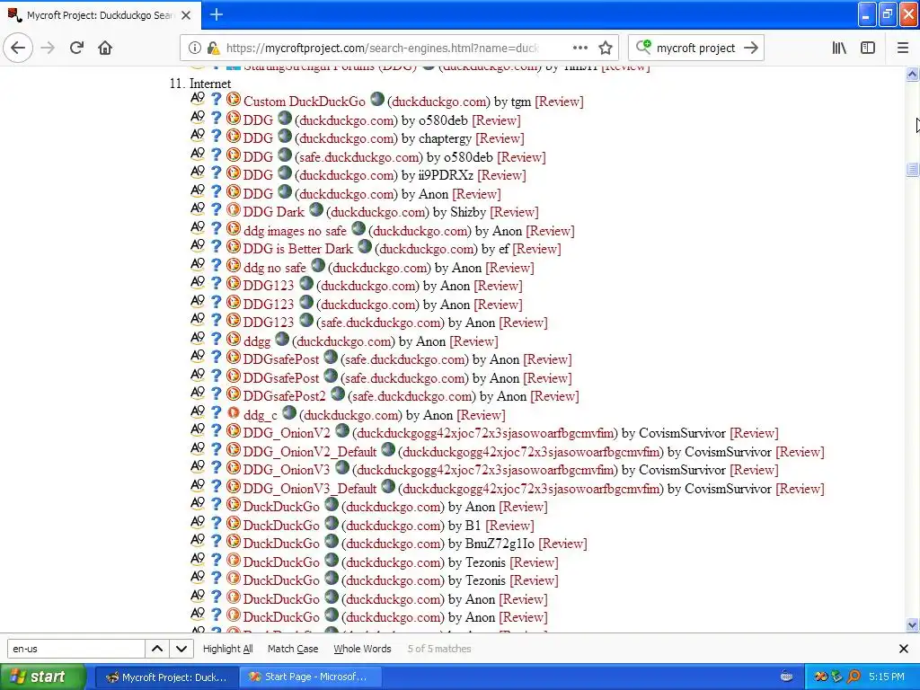This screenshot has height=690, width=920.
Task: Click DuckDuckGo favicon next to ddg_c
Action: coord(234,413)
